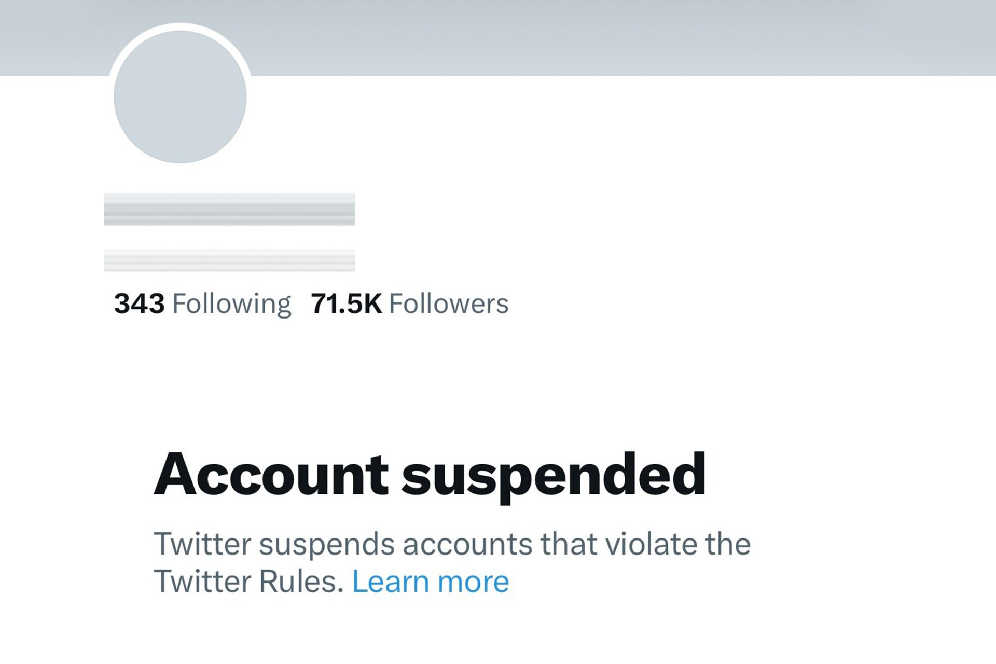This screenshot has width=996, height=664.
Task: Click the word "more" in the blue link
Action: click(x=473, y=582)
